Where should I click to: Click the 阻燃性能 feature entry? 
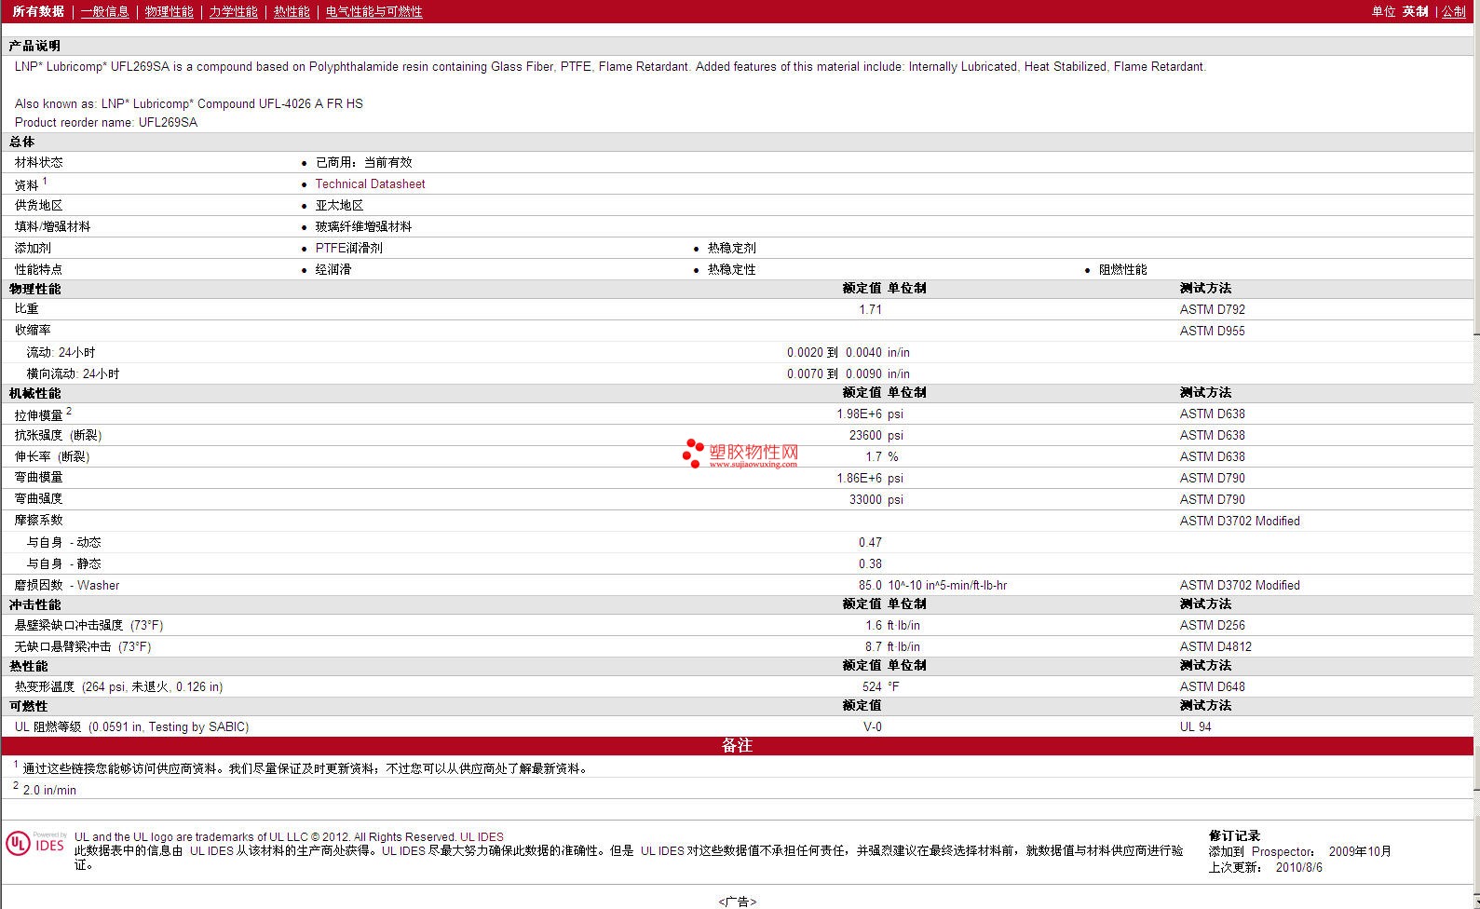(x=1122, y=269)
